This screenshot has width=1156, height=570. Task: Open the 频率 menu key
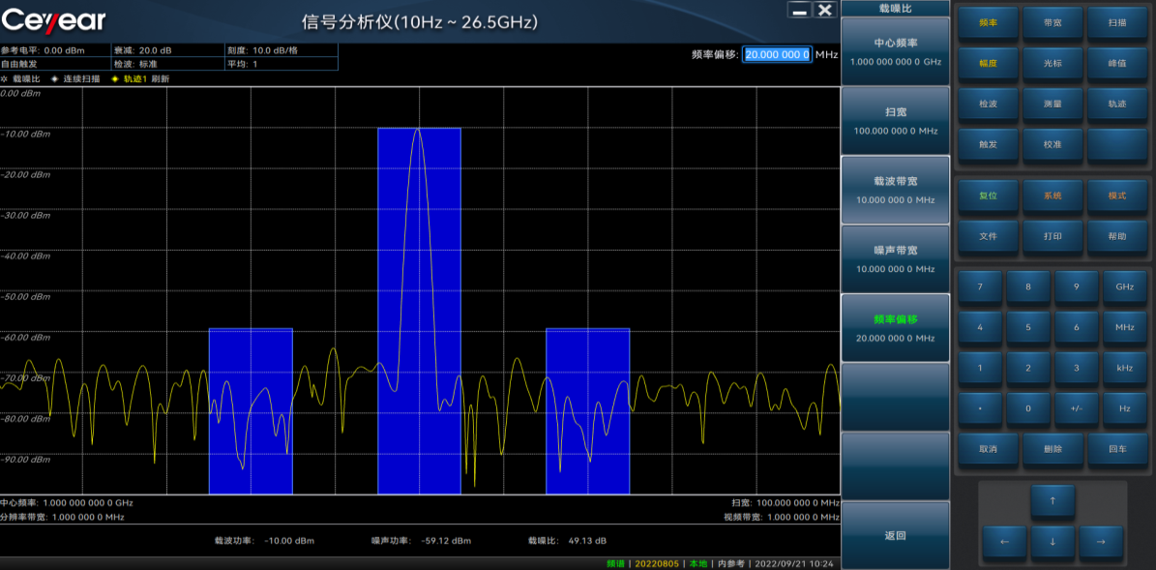(988, 23)
